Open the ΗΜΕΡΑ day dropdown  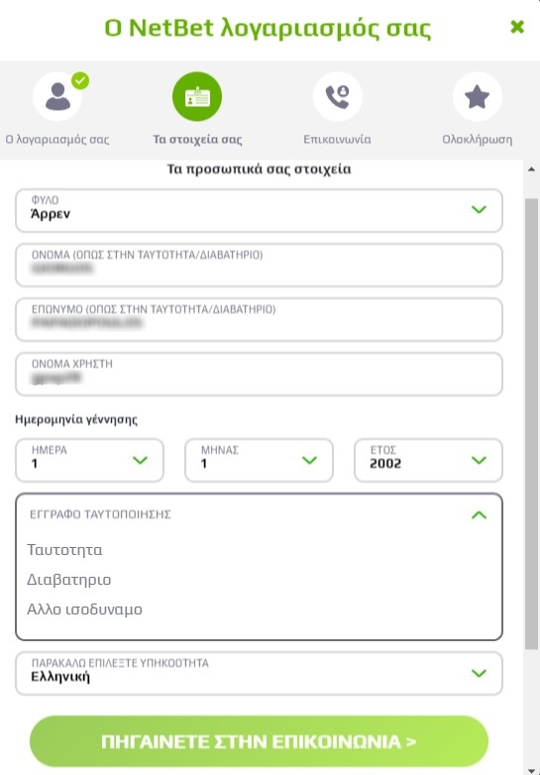click(89, 460)
